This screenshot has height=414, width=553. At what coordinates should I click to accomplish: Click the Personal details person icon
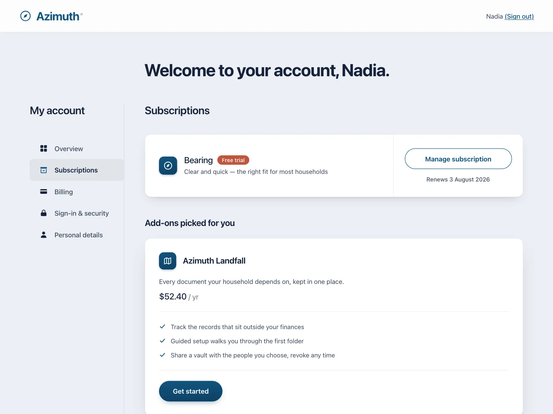[x=44, y=235]
